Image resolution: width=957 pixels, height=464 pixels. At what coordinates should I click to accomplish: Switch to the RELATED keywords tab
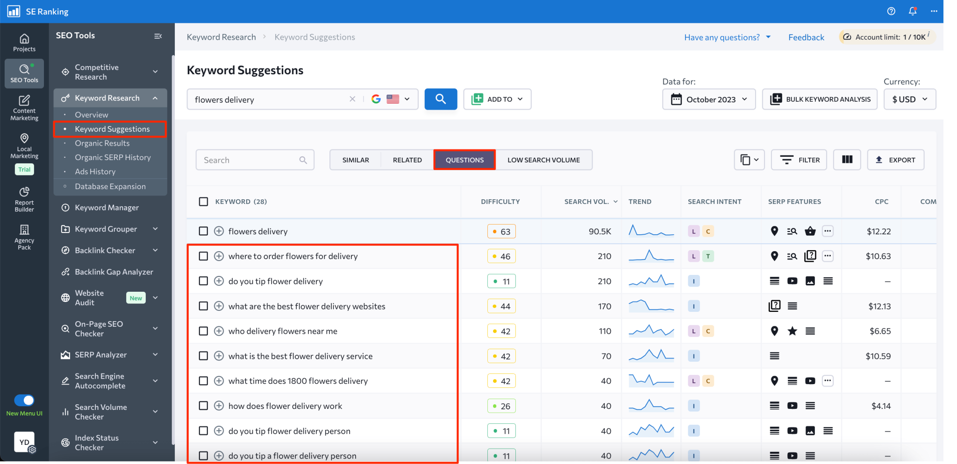[x=407, y=160]
